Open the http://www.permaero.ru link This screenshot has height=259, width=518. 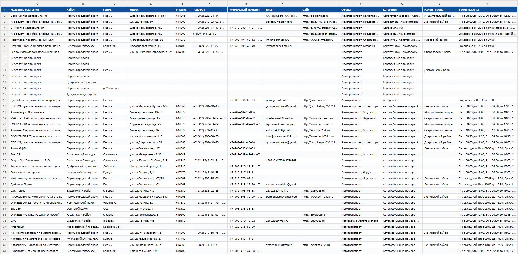[318, 40]
